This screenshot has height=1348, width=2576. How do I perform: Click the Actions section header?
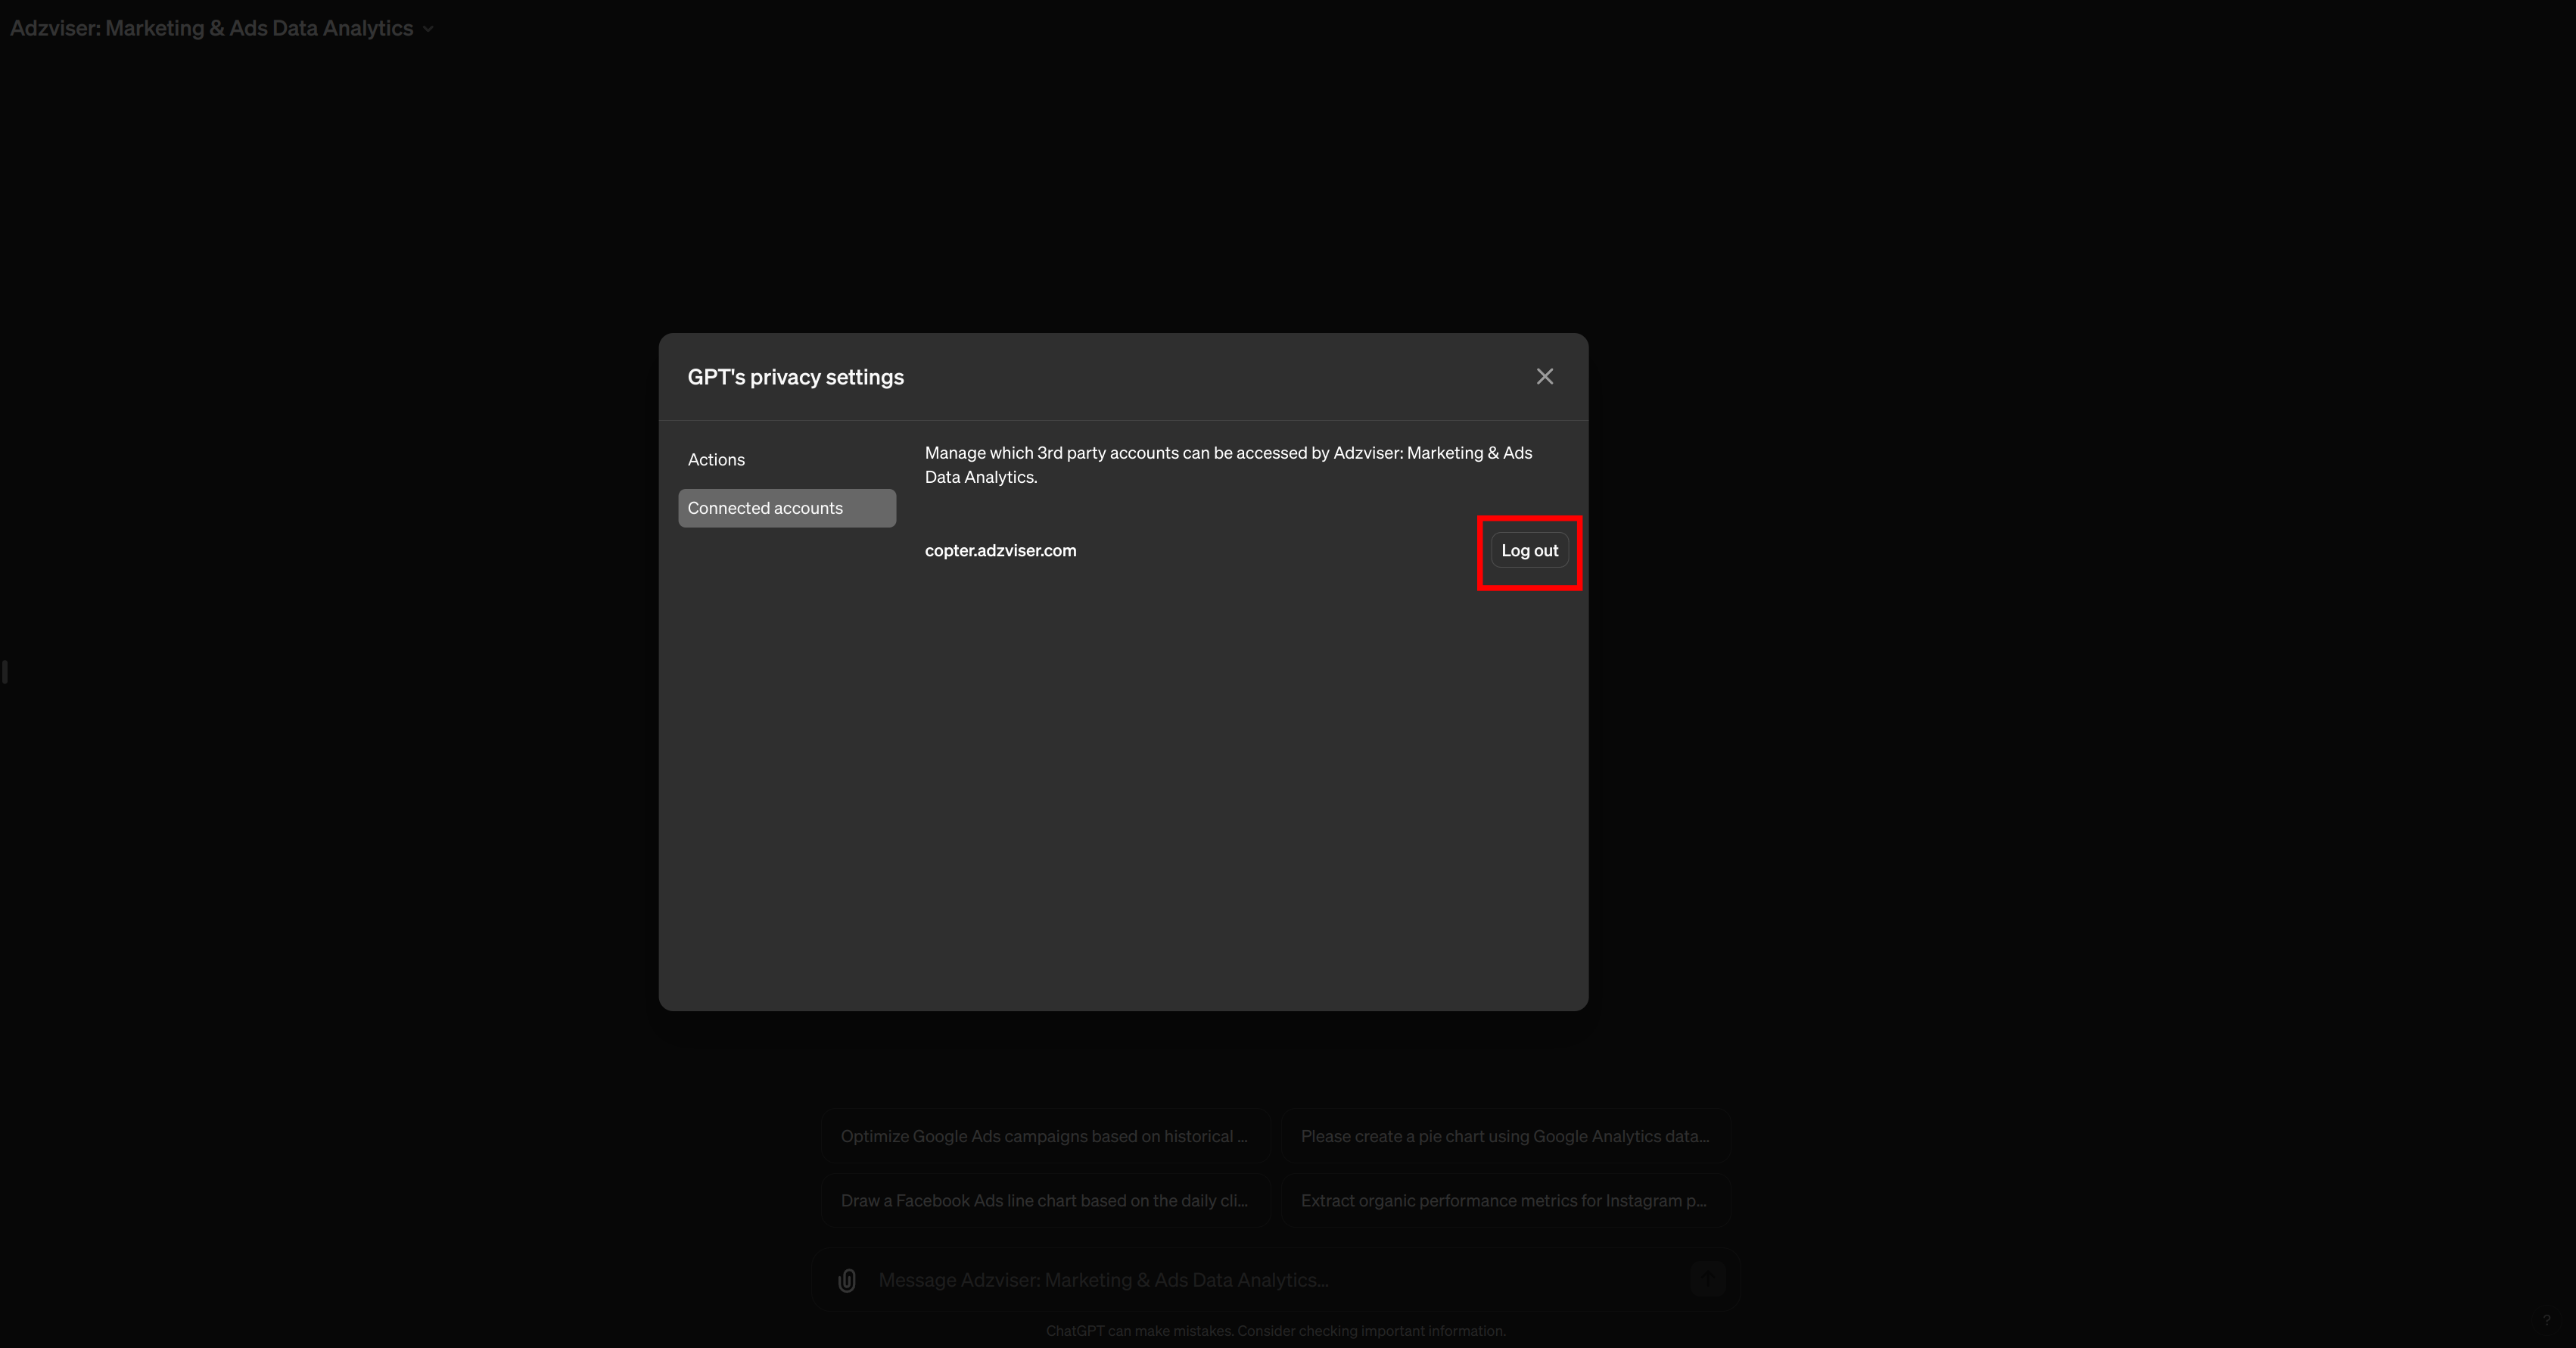[x=715, y=459]
